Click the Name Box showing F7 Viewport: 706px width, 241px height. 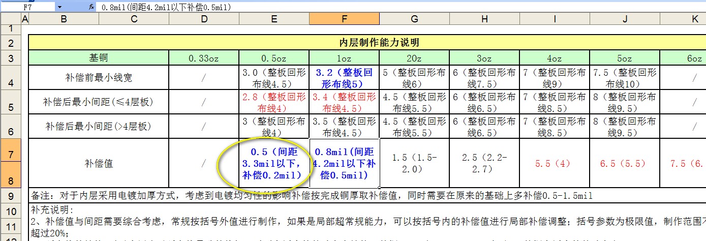[28, 7]
